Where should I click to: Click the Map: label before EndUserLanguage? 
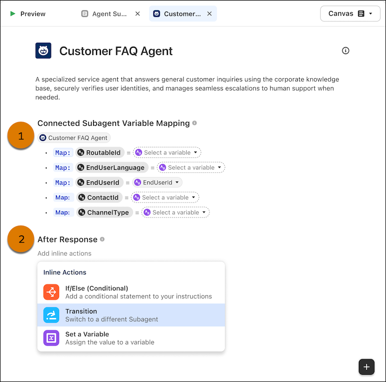point(63,168)
